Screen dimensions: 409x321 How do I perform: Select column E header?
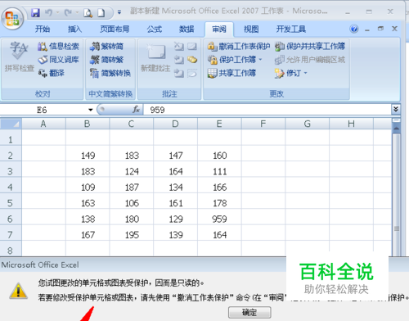[219, 124]
